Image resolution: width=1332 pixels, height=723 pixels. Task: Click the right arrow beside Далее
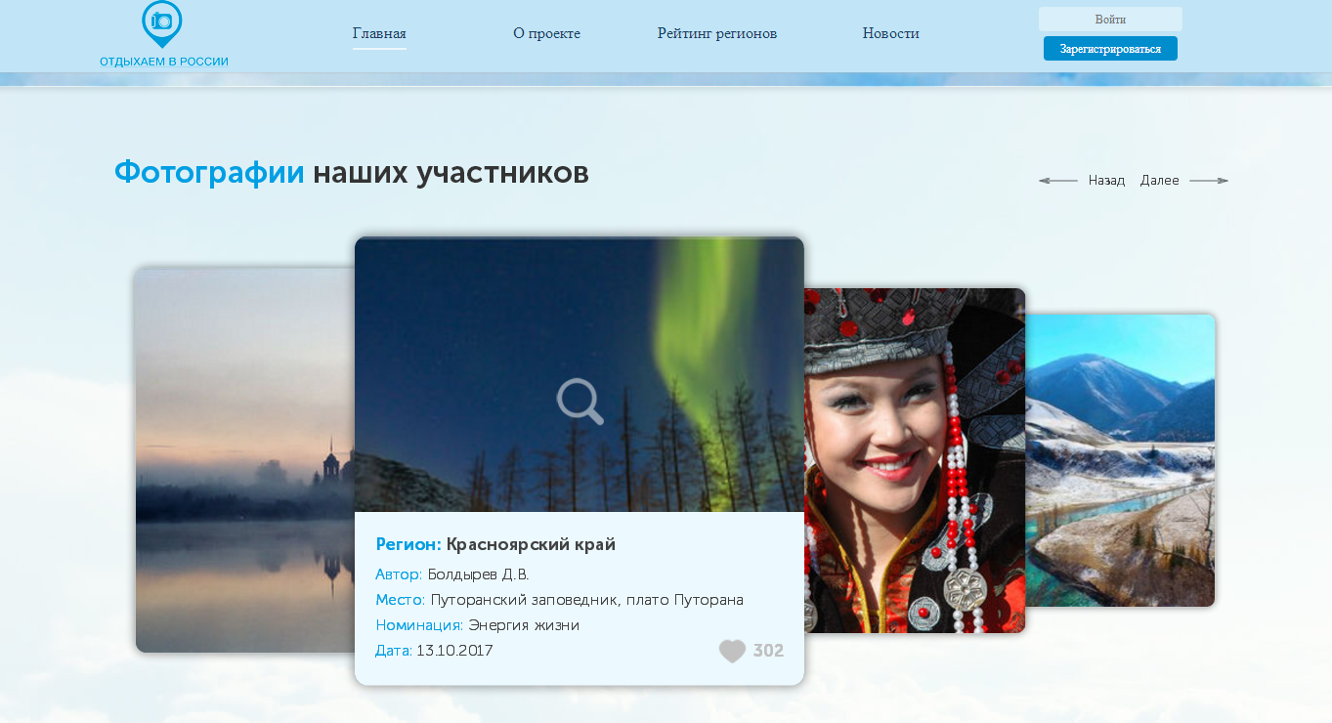(1209, 181)
